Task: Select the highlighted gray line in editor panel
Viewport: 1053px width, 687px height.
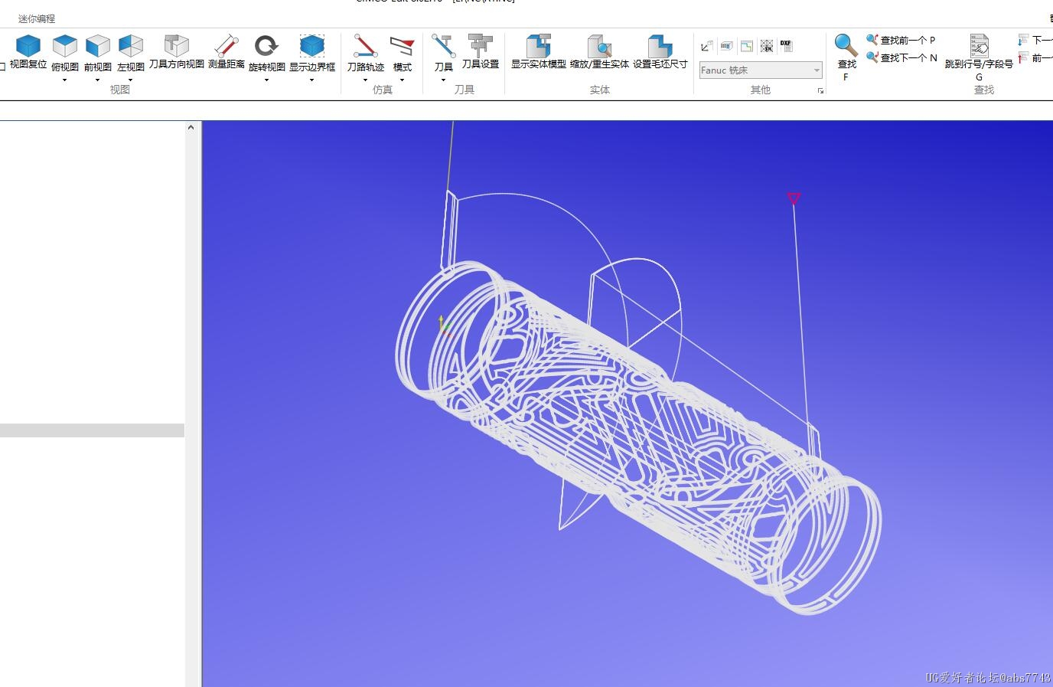Action: click(x=92, y=430)
